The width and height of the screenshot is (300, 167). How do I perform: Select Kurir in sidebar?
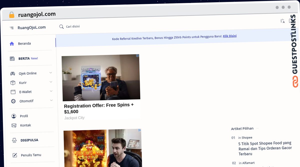click(23, 83)
